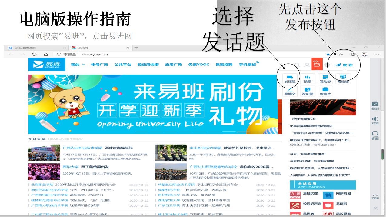386x217 pixels.
Task: Click the 签到 check-in sidebar icon
Action: (375, 105)
